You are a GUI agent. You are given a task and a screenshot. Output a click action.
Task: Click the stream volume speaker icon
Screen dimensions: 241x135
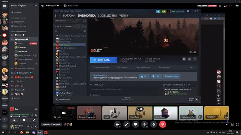[227, 124]
